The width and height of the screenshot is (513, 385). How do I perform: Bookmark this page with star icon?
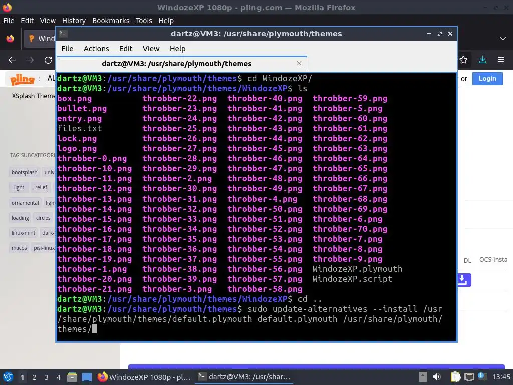pyautogui.click(x=463, y=60)
